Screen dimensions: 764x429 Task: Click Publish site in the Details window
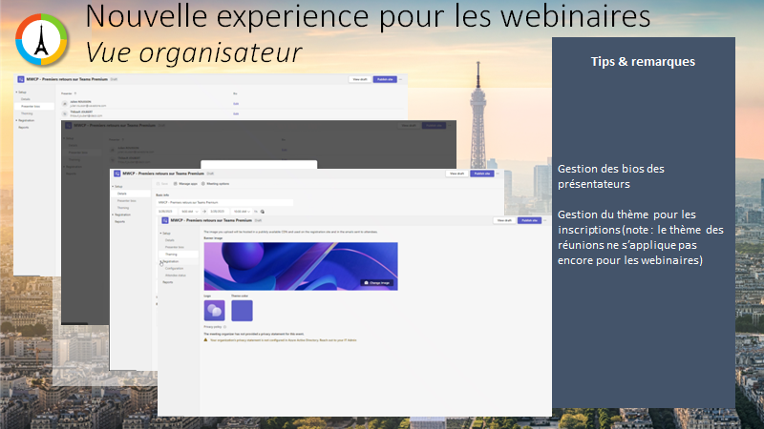(482, 174)
